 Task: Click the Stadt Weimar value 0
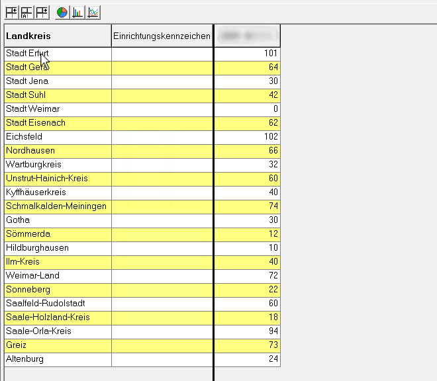(275, 109)
